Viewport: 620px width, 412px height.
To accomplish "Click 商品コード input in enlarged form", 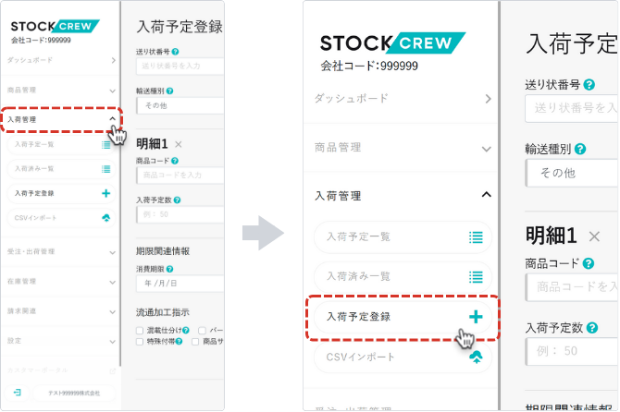I will pyautogui.click(x=574, y=286).
